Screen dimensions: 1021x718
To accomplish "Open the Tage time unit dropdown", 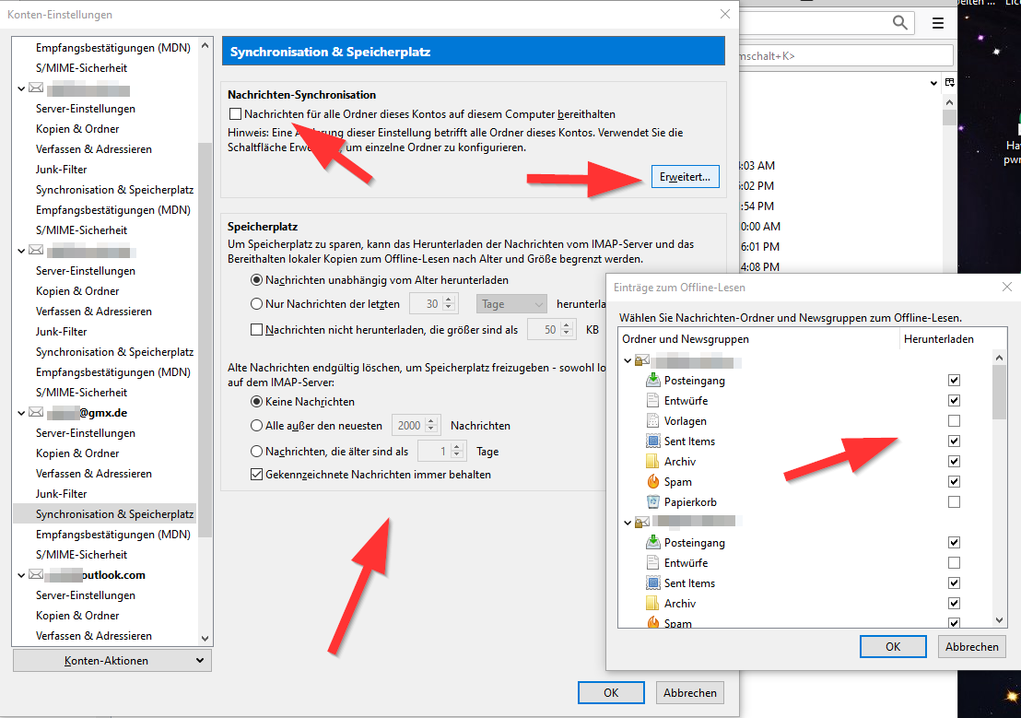I will coord(511,303).
